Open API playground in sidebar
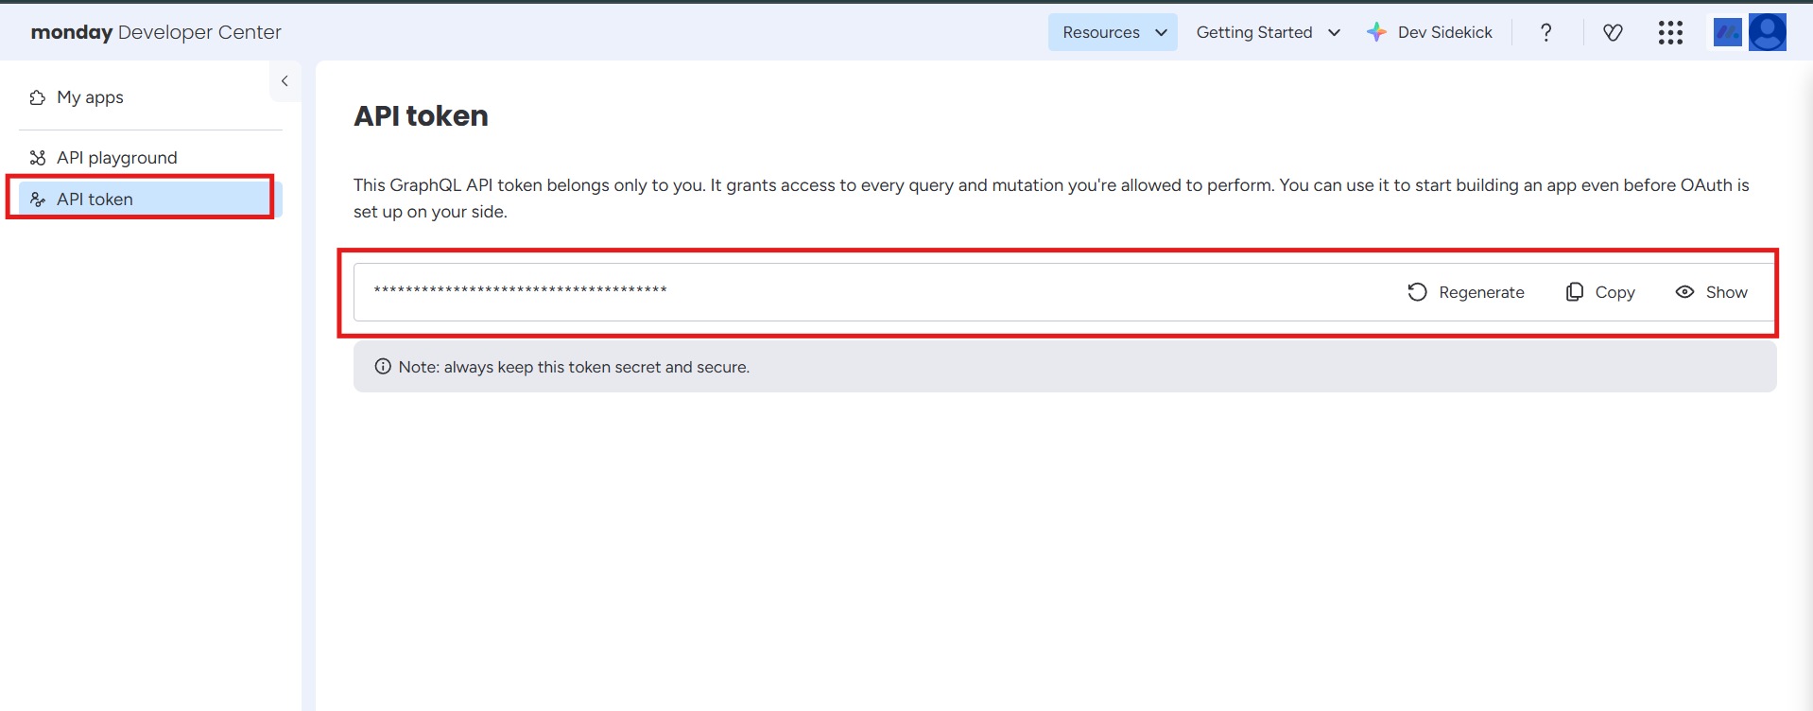The height and width of the screenshot is (711, 1813). [x=116, y=158]
